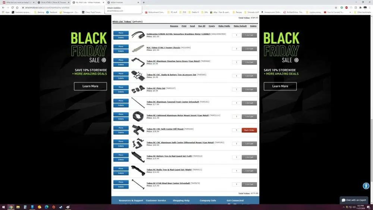Open the Facebook bookmark
The height and width of the screenshot is (210, 373).
(x=52, y=12)
